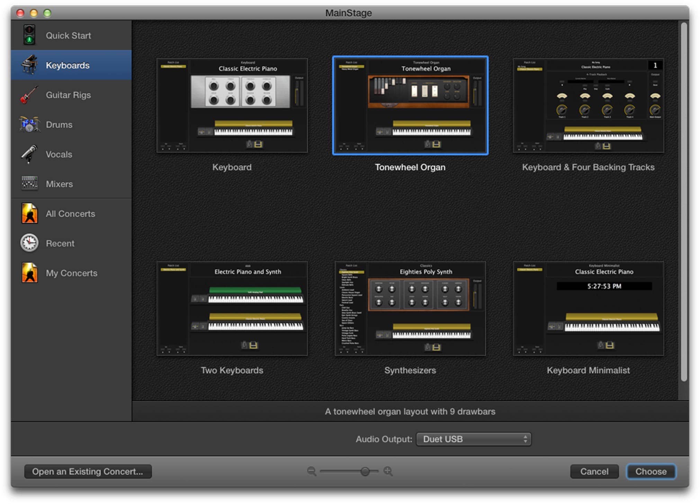Image resolution: width=700 pixels, height=504 pixels.
Task: Click the Tonewheel Organ caption text
Action: coord(410,167)
